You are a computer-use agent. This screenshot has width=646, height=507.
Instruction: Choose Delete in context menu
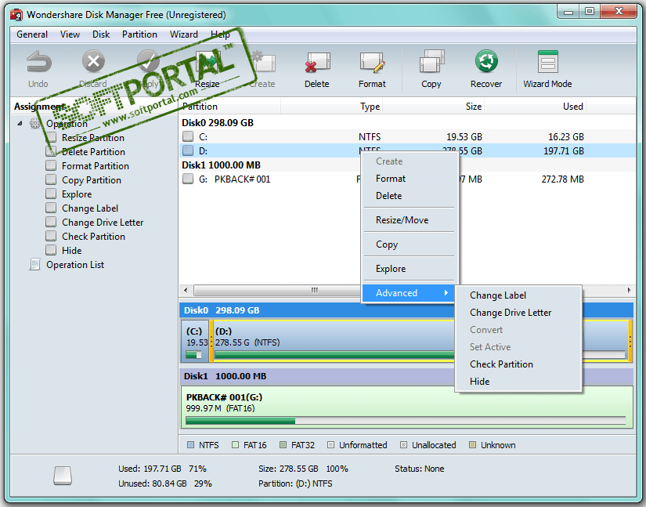click(410, 196)
